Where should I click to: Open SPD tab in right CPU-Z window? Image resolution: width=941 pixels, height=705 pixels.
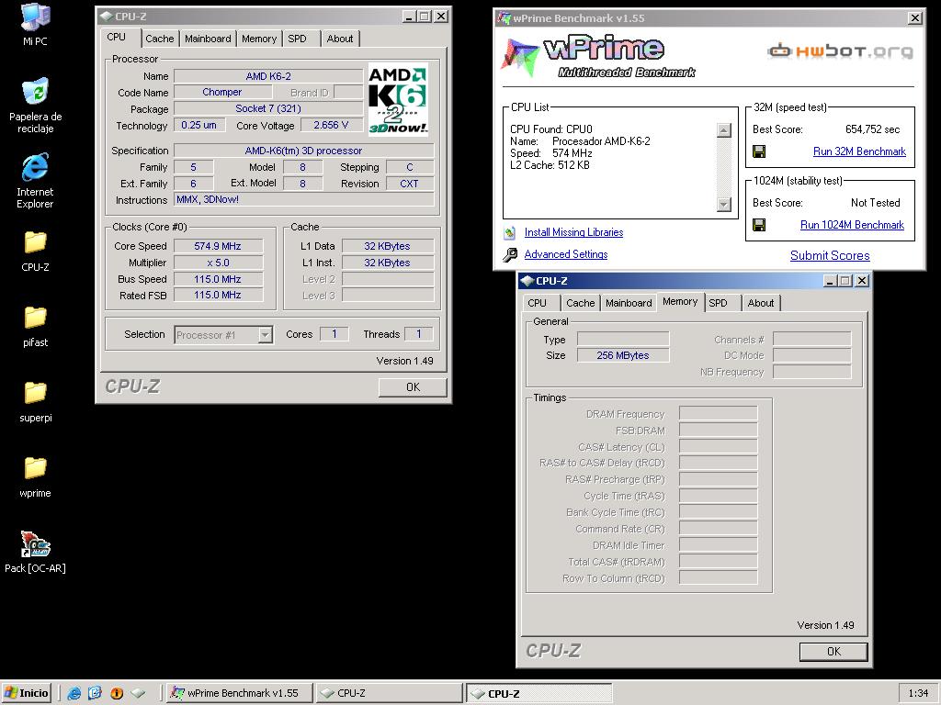(x=722, y=303)
